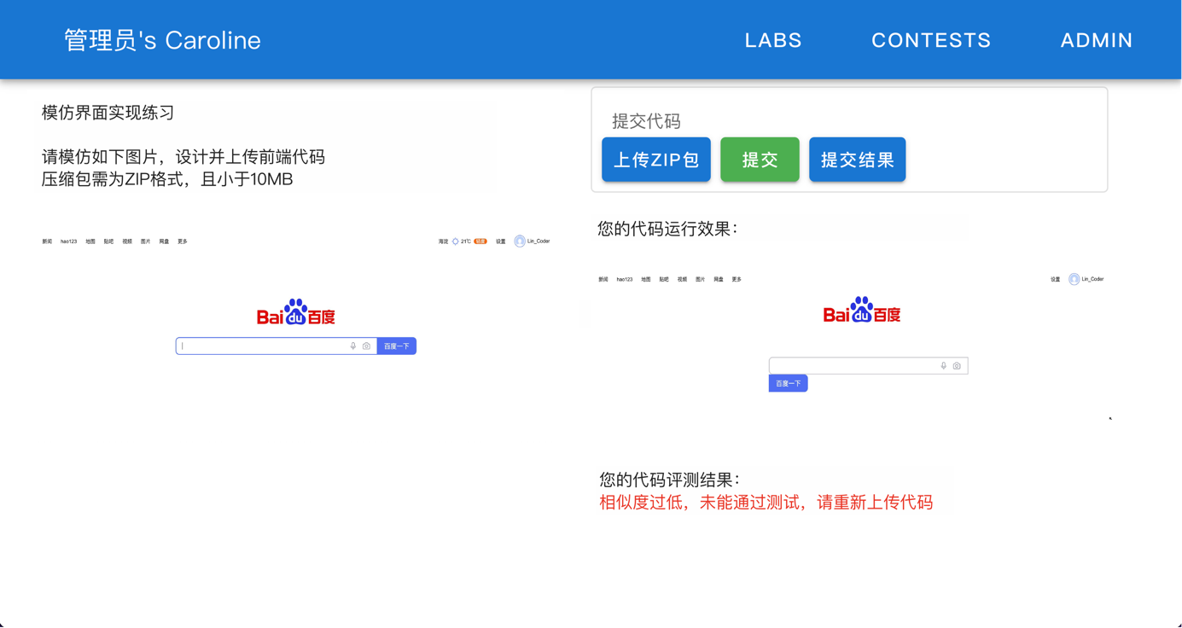The height and width of the screenshot is (628, 1182).
Task: Click hao123 in the code result preview
Action: pos(625,279)
